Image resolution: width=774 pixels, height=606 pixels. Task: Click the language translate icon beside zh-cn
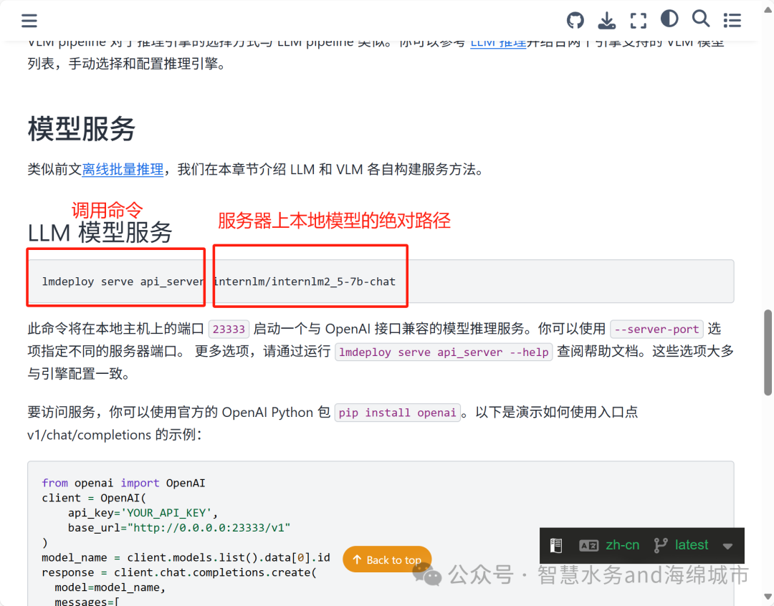(588, 545)
